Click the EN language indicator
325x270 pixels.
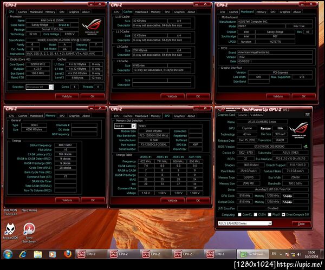click(x=274, y=254)
